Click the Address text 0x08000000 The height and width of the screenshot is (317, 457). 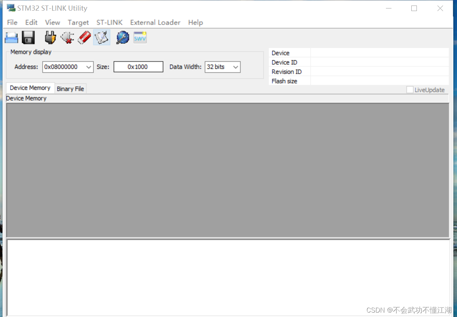pos(61,67)
